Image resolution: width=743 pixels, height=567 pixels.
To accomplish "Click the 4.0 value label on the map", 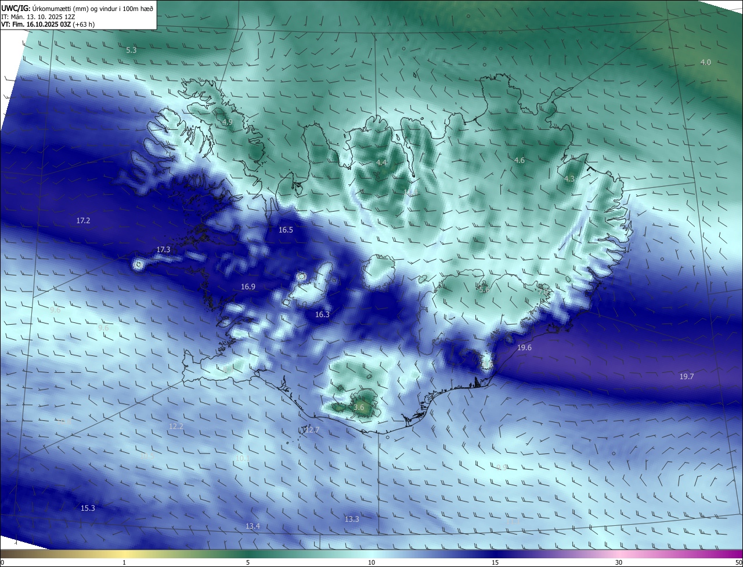I will tap(705, 62).
